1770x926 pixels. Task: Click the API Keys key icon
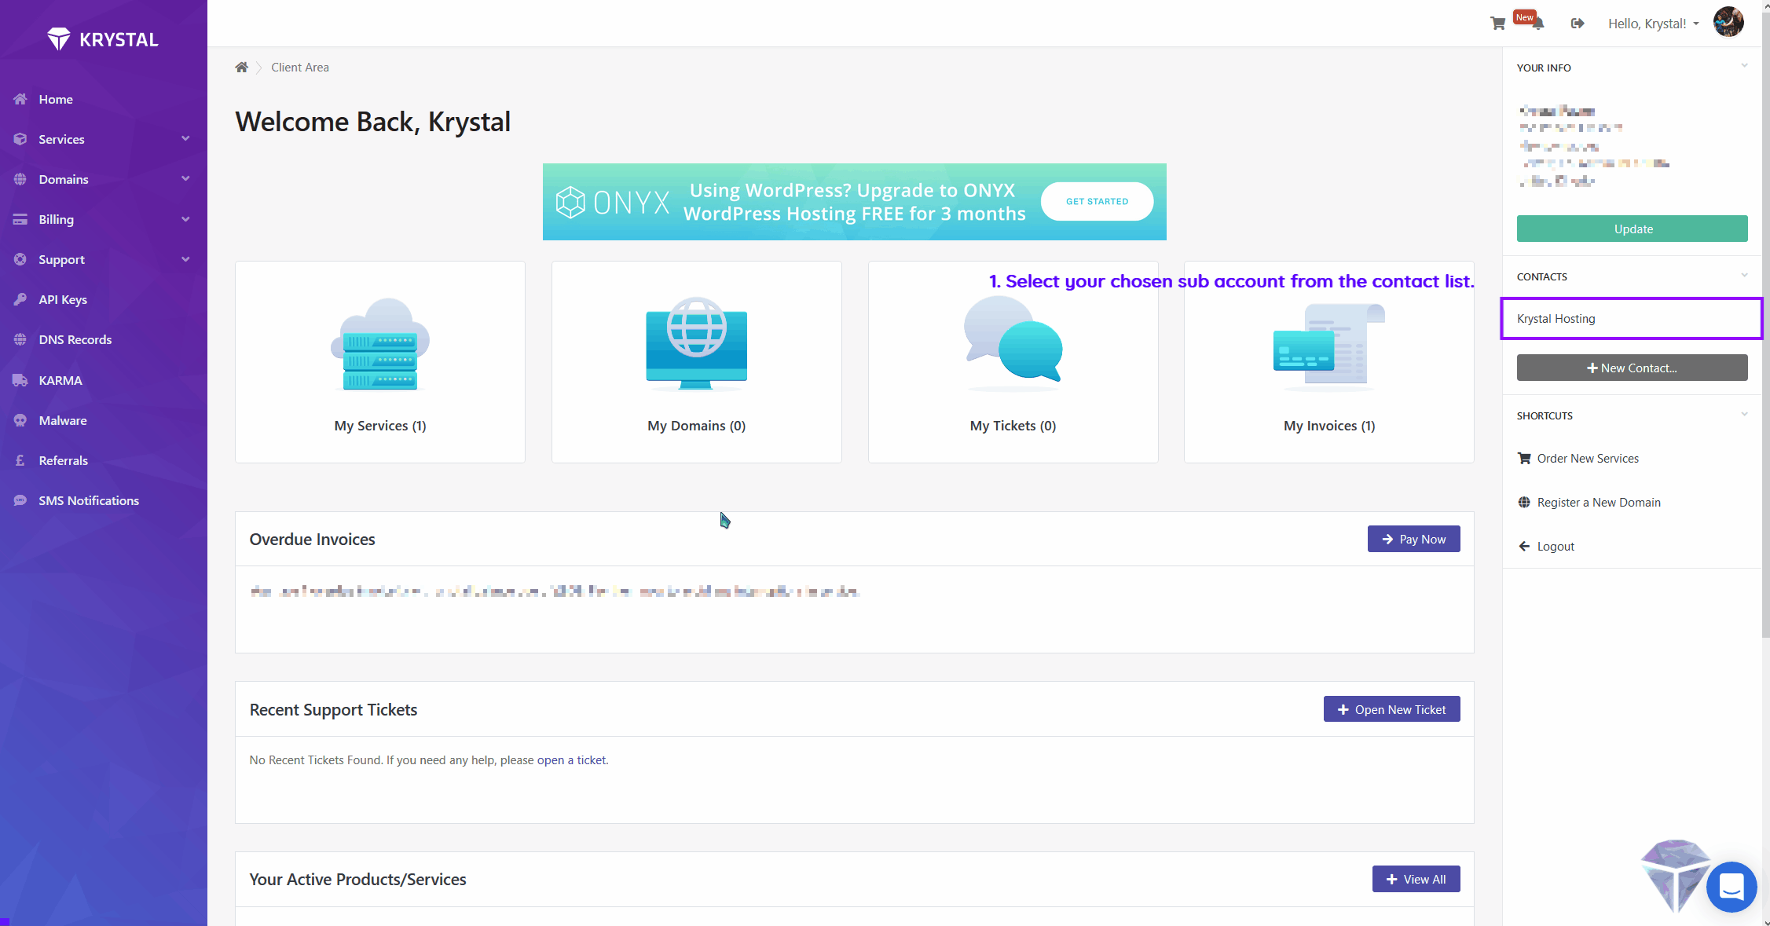click(20, 299)
